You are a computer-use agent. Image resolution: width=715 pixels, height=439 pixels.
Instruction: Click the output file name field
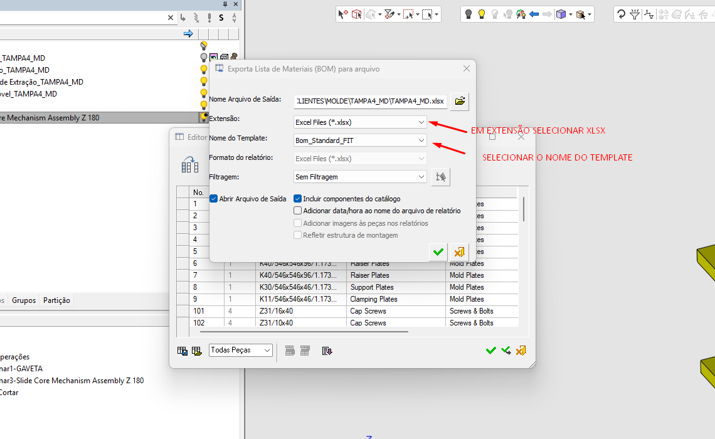[x=370, y=101]
